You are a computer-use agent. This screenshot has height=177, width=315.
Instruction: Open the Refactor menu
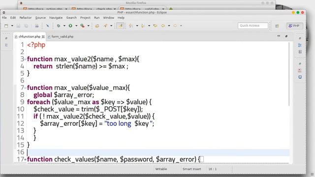(x=26, y=18)
